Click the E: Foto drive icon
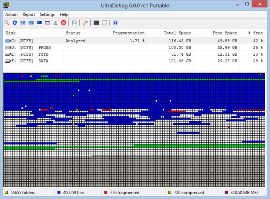 click(x=8, y=55)
